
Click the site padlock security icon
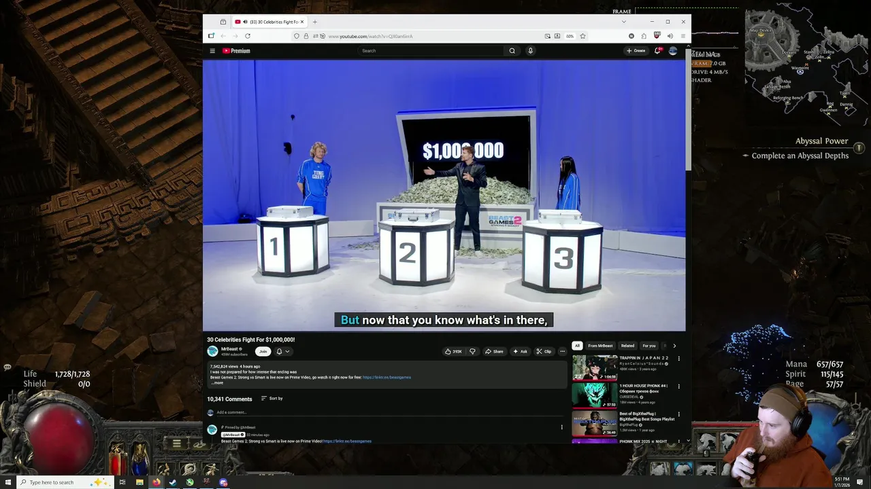(306, 36)
